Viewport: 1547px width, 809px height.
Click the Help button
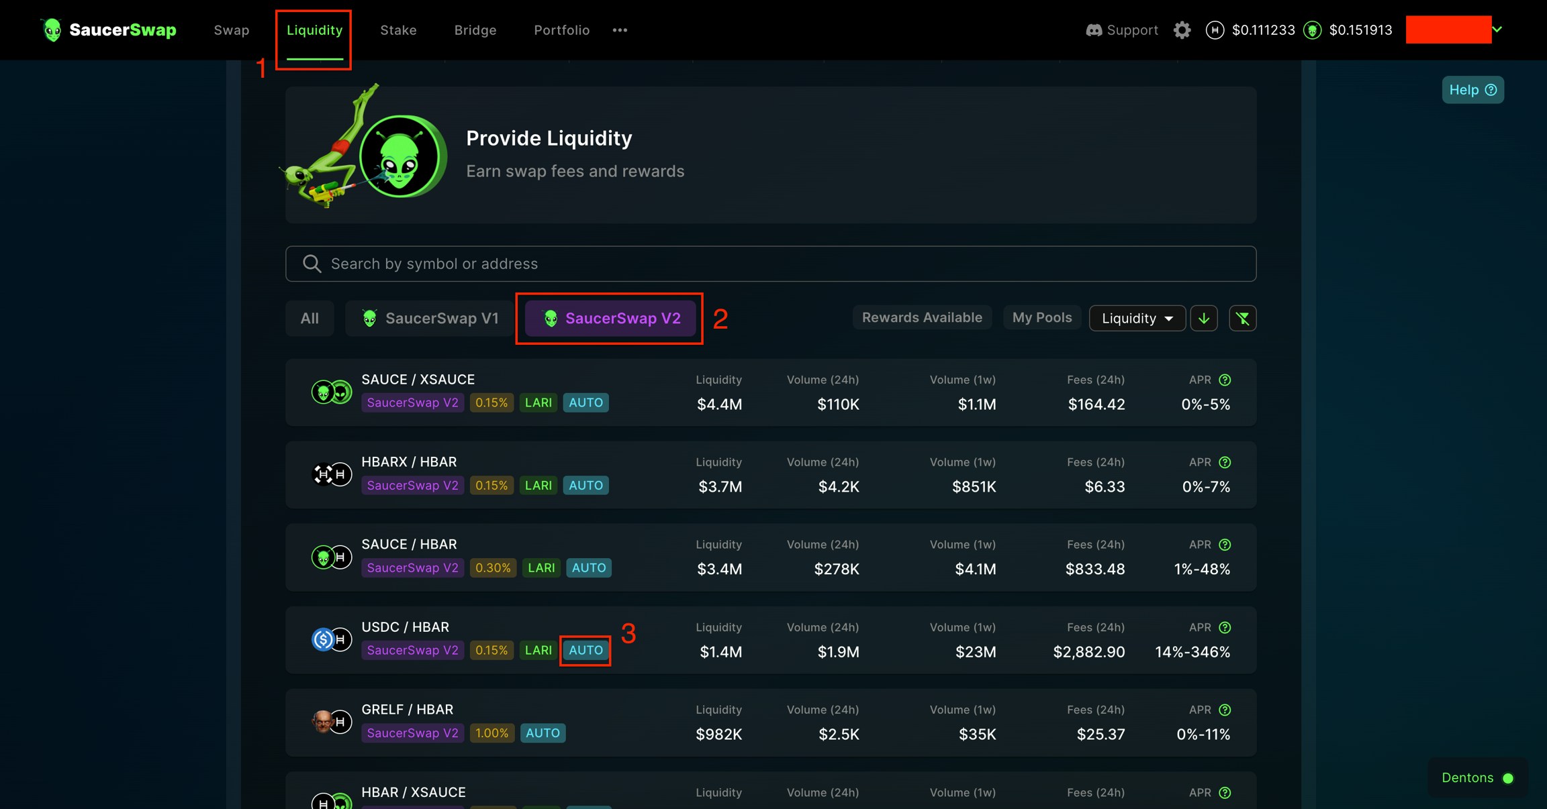1472,90
